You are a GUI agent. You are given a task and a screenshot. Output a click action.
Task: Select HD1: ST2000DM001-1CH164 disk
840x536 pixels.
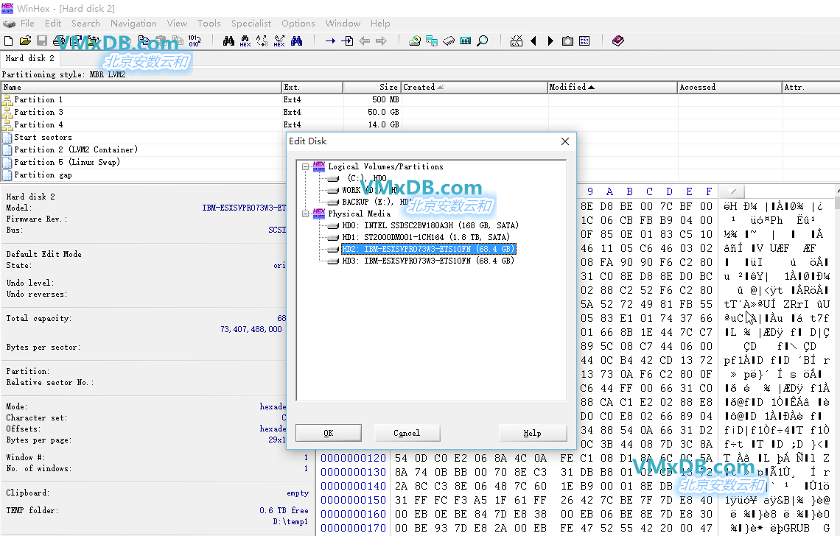(x=427, y=237)
